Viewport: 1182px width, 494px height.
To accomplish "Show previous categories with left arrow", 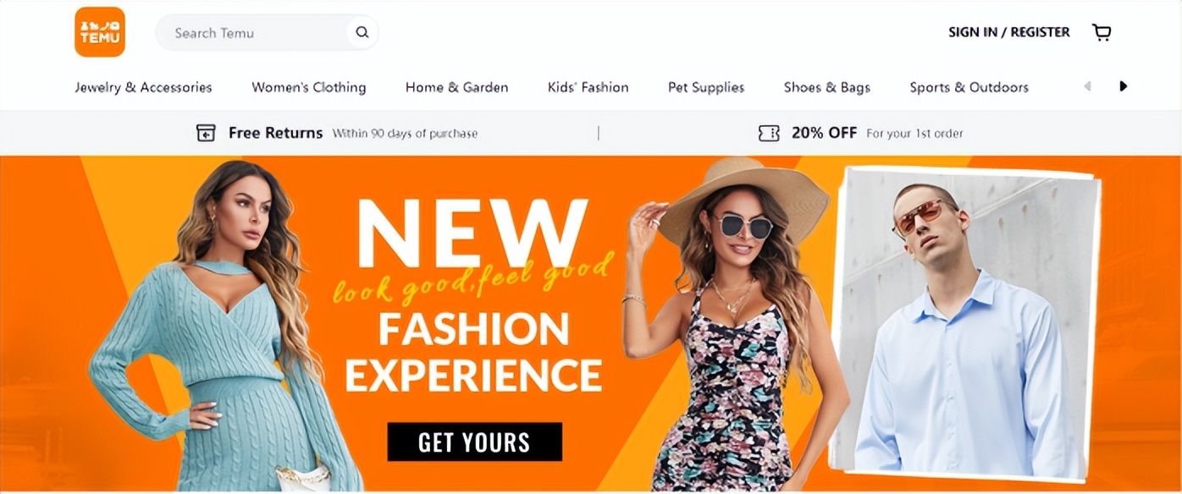I will tap(1088, 86).
